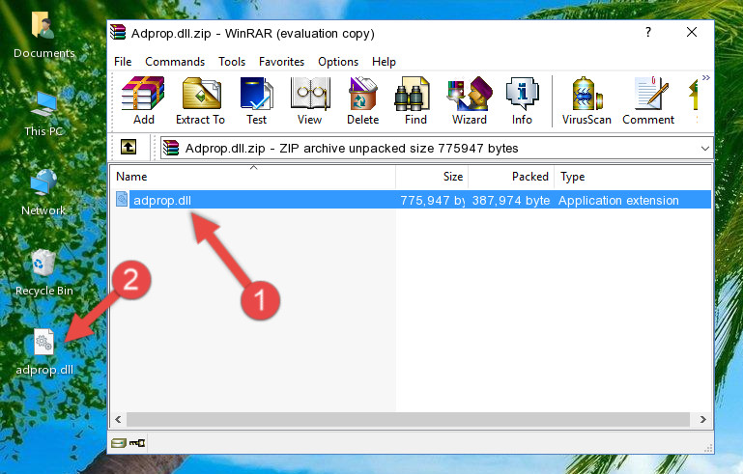The width and height of the screenshot is (743, 474).
Task: Open the Comment tool
Action: pyautogui.click(x=648, y=100)
